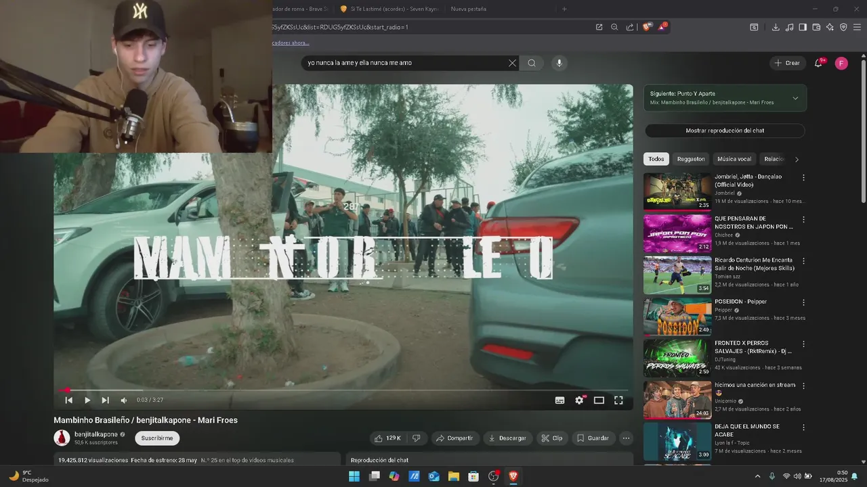Seek in the video progress bar
867x487 pixels.
click(343, 390)
